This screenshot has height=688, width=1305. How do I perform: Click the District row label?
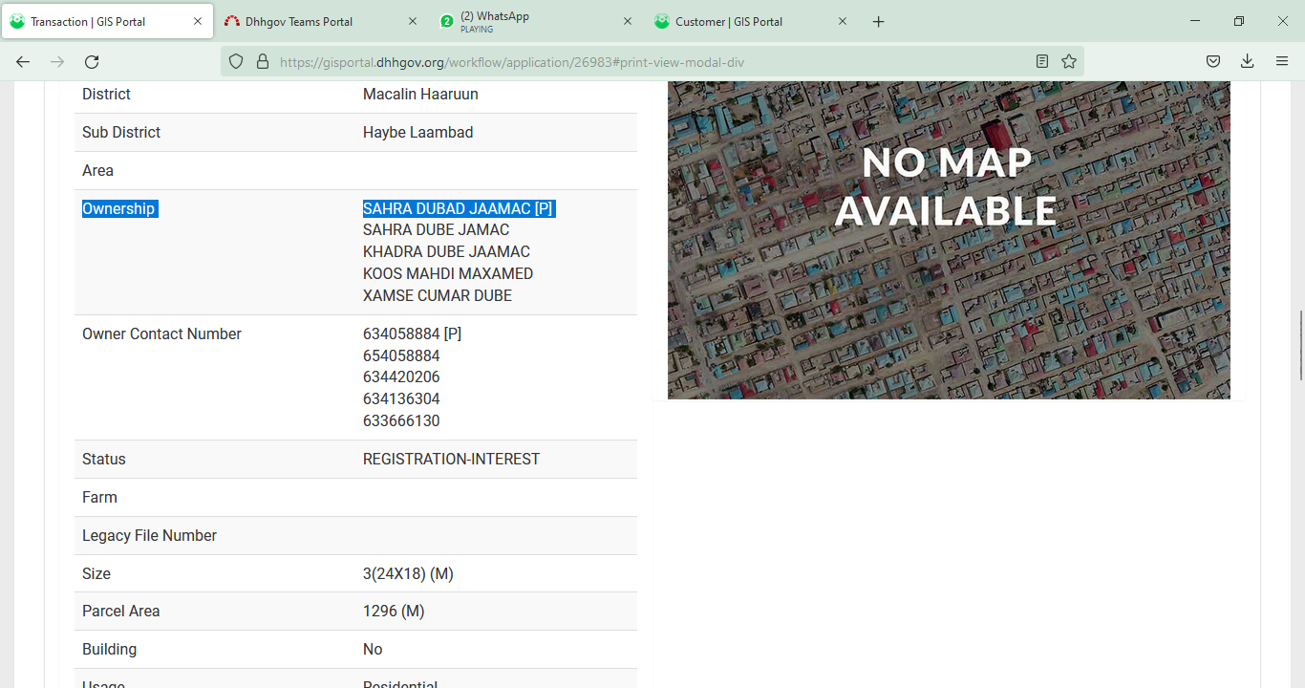coord(106,95)
